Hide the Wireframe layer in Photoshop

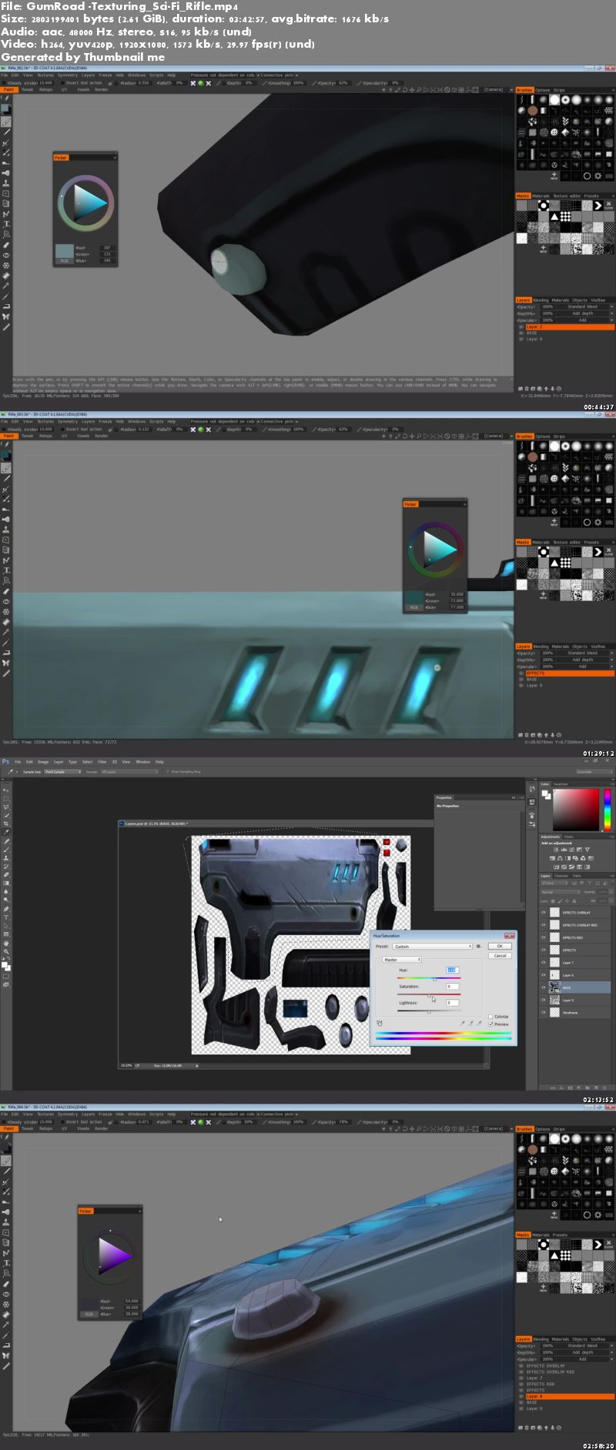(544, 1012)
